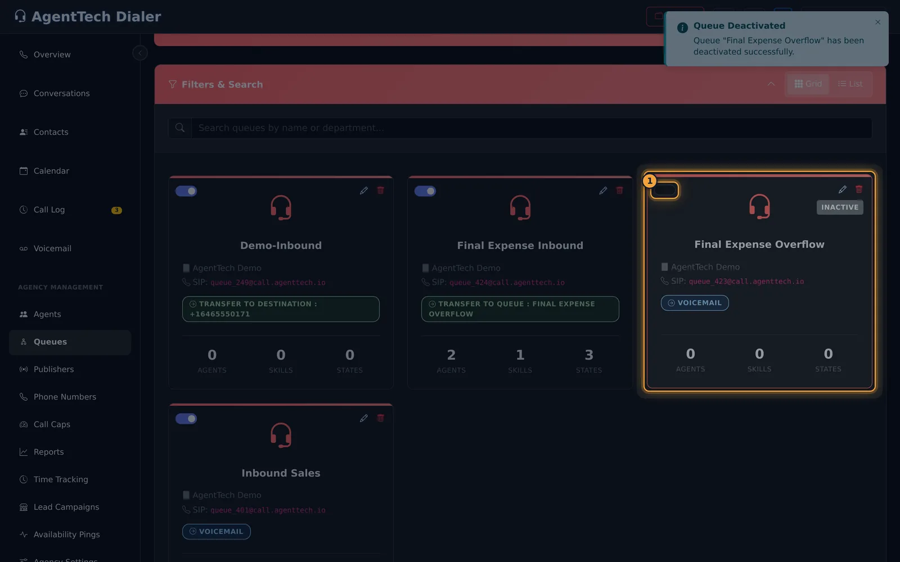This screenshot has height=562, width=900.
Task: Toggle the Demo-Inbound queue active switch
Action: [x=186, y=191]
